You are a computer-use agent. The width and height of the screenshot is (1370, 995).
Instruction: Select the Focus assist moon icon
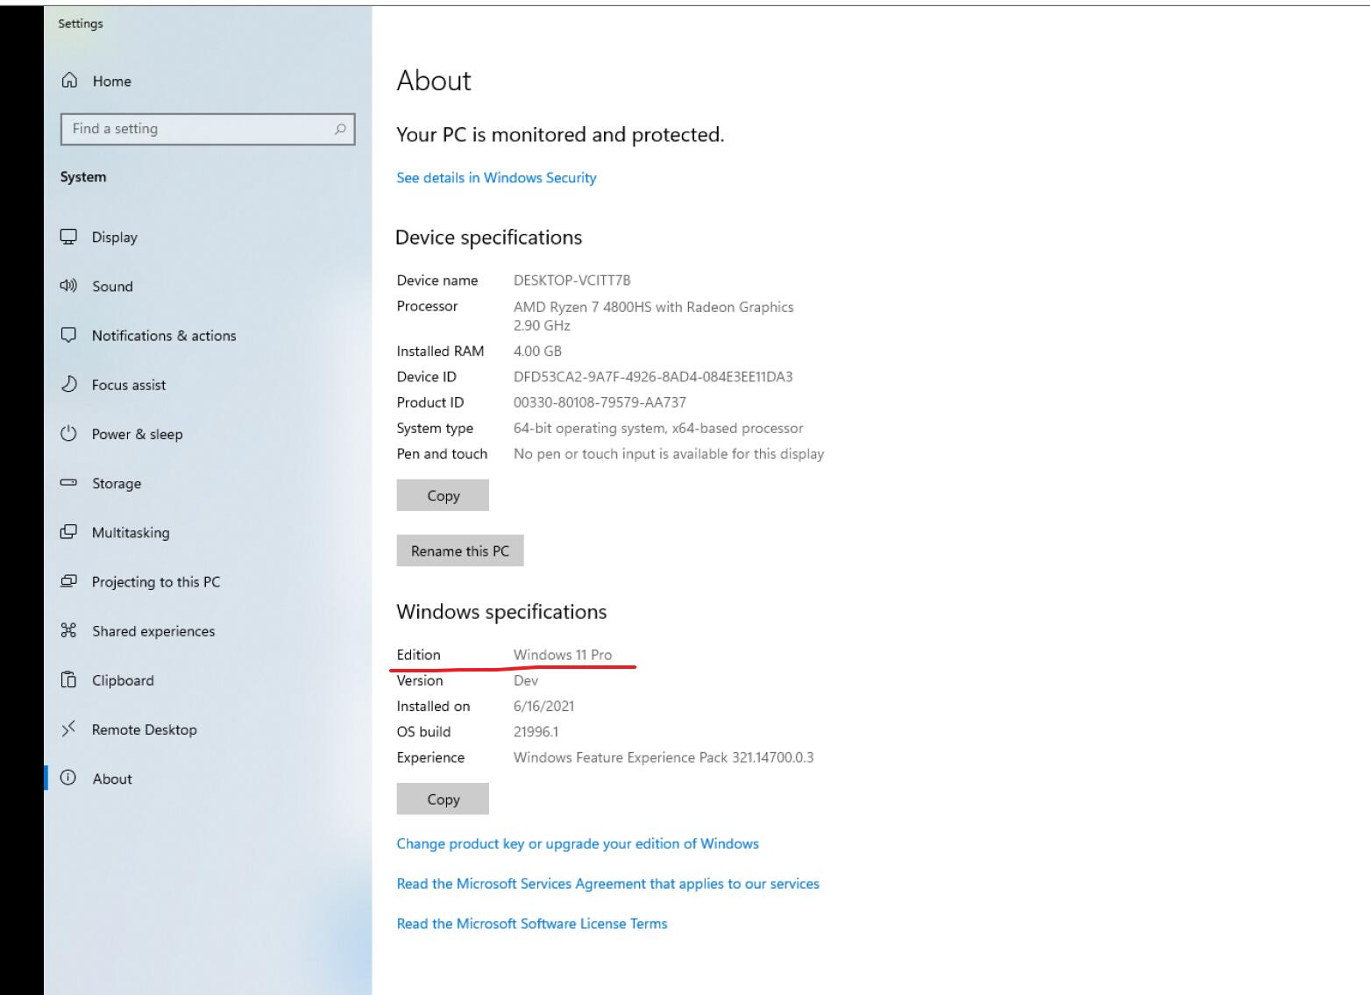click(x=69, y=384)
